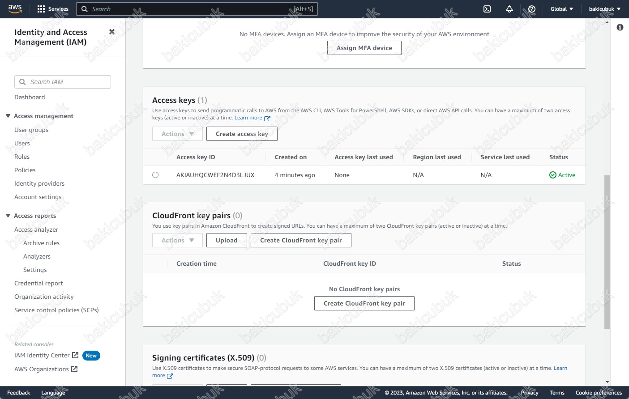Open Analyzers in the sidebar
Viewport: 629px width, 399px height.
pyautogui.click(x=37, y=256)
